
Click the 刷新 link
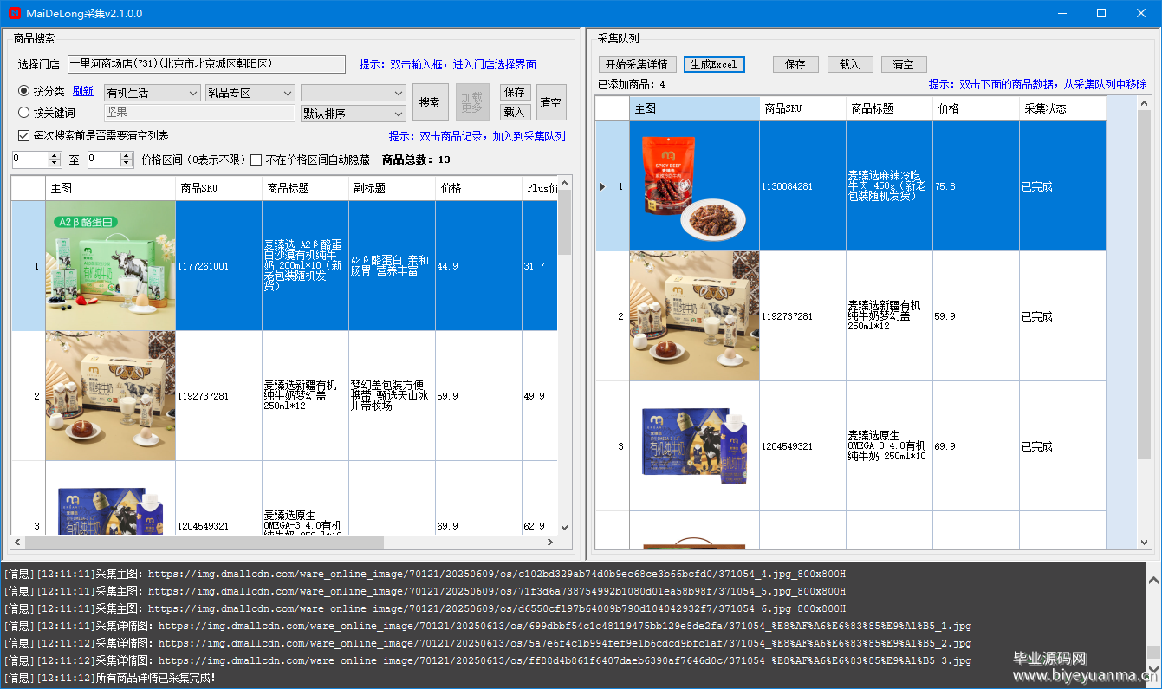point(83,91)
